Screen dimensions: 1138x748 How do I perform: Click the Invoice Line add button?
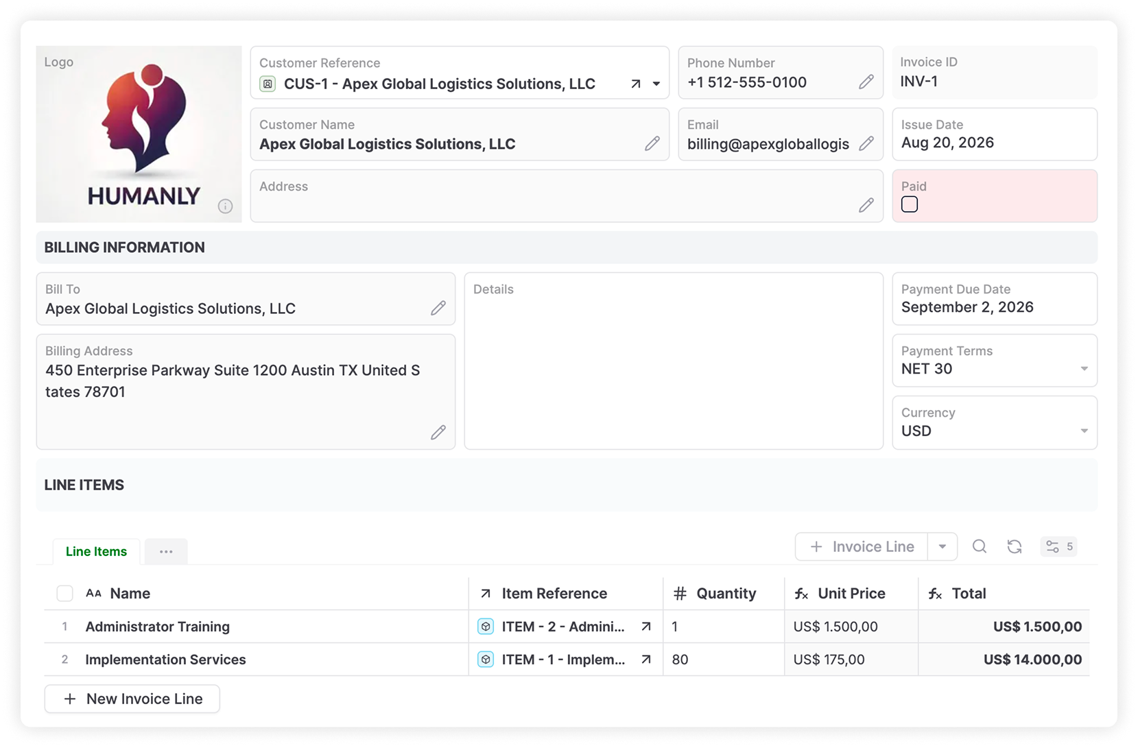point(862,546)
